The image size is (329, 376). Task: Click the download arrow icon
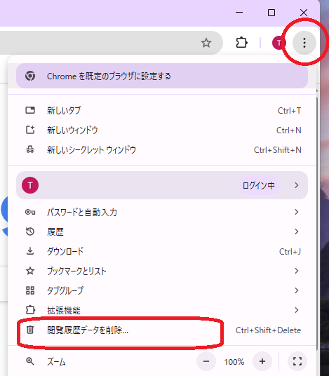tap(30, 251)
